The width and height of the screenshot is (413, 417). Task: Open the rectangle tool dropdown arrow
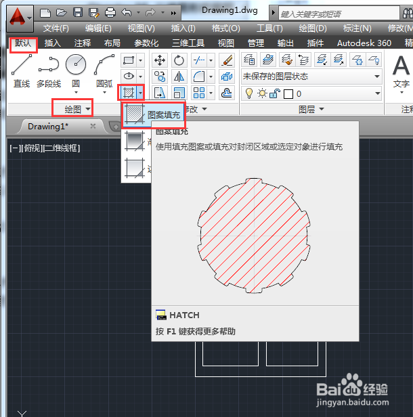coord(140,60)
